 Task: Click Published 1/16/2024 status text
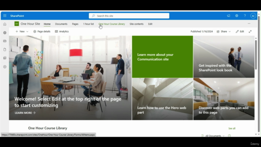(x=201, y=31)
